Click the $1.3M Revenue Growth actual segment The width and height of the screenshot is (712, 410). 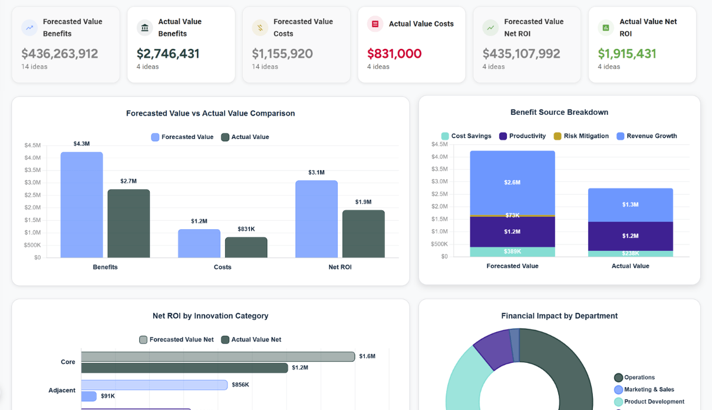click(631, 205)
